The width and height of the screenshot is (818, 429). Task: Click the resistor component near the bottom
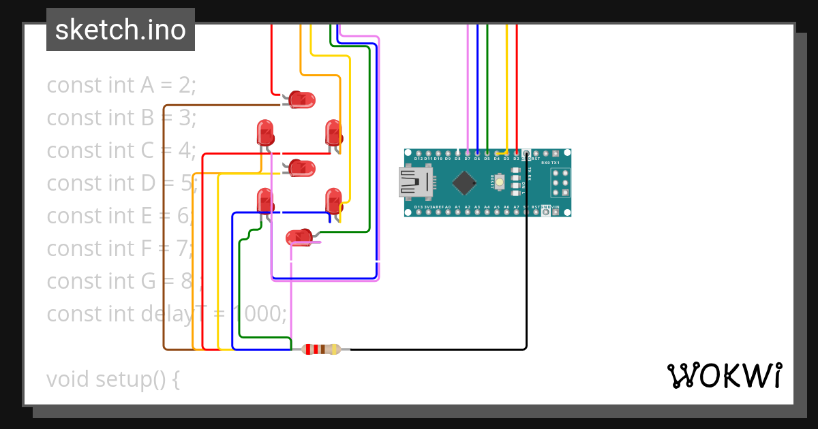[320, 347]
